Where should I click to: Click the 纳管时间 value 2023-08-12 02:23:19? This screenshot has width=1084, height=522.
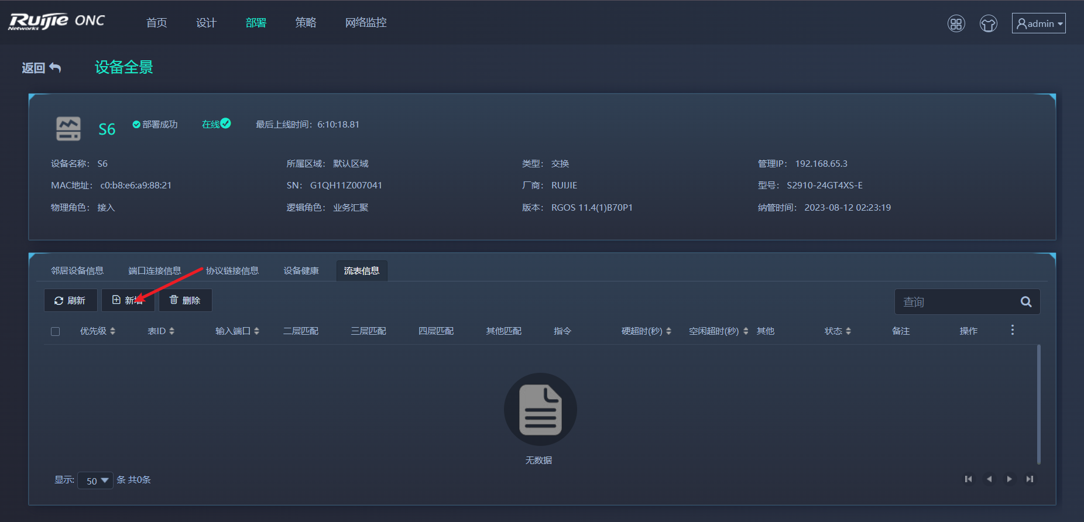[848, 208]
